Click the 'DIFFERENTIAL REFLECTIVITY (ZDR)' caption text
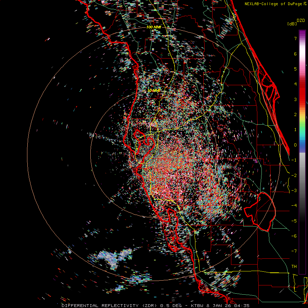Screen dimensions: 308x308 pos(109,306)
